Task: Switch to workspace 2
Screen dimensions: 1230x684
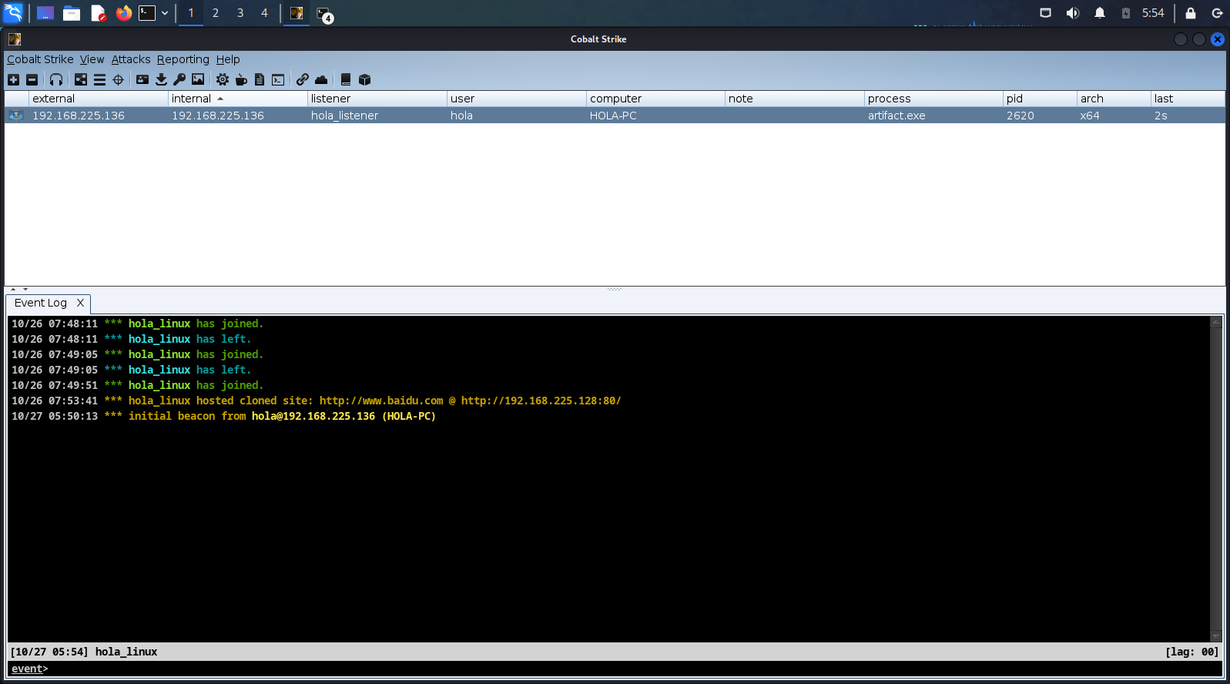Action: pyautogui.click(x=216, y=13)
